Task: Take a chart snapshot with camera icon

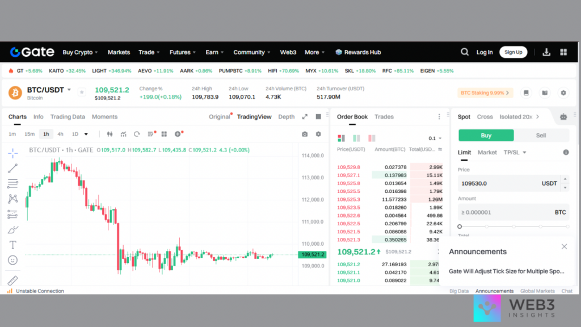Action: pyautogui.click(x=305, y=134)
